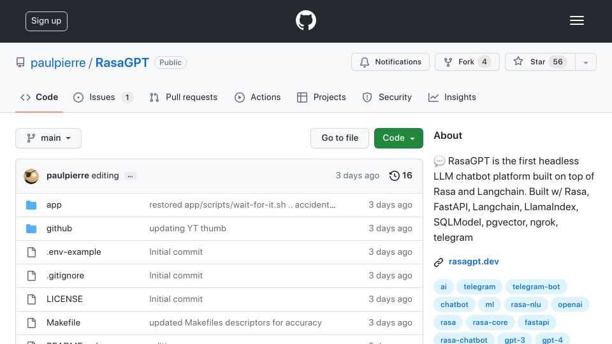The height and width of the screenshot is (344, 612).
Task: Click paulpierre's avatar in the commit header
Action: click(x=31, y=176)
